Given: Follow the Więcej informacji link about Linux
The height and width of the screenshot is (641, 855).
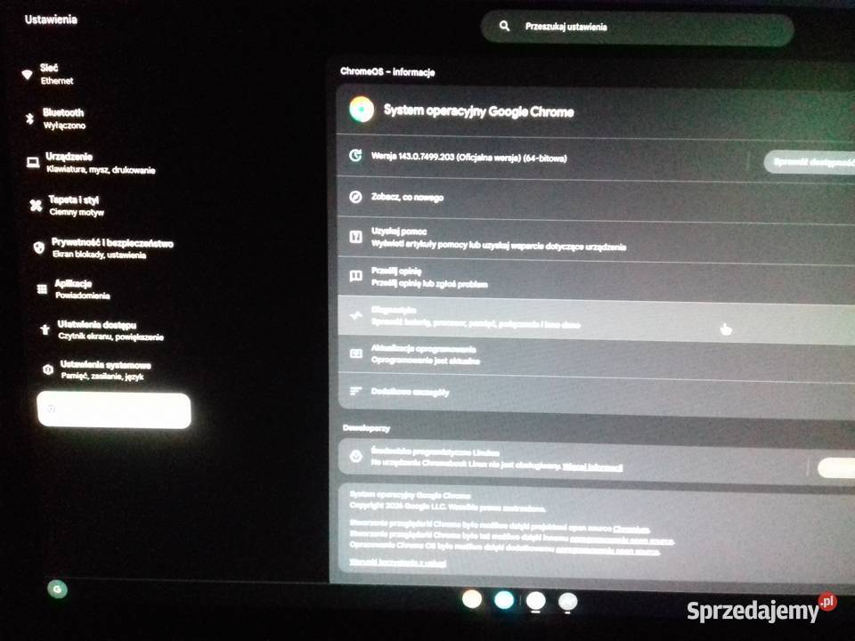Looking at the screenshot, I should click(x=592, y=467).
